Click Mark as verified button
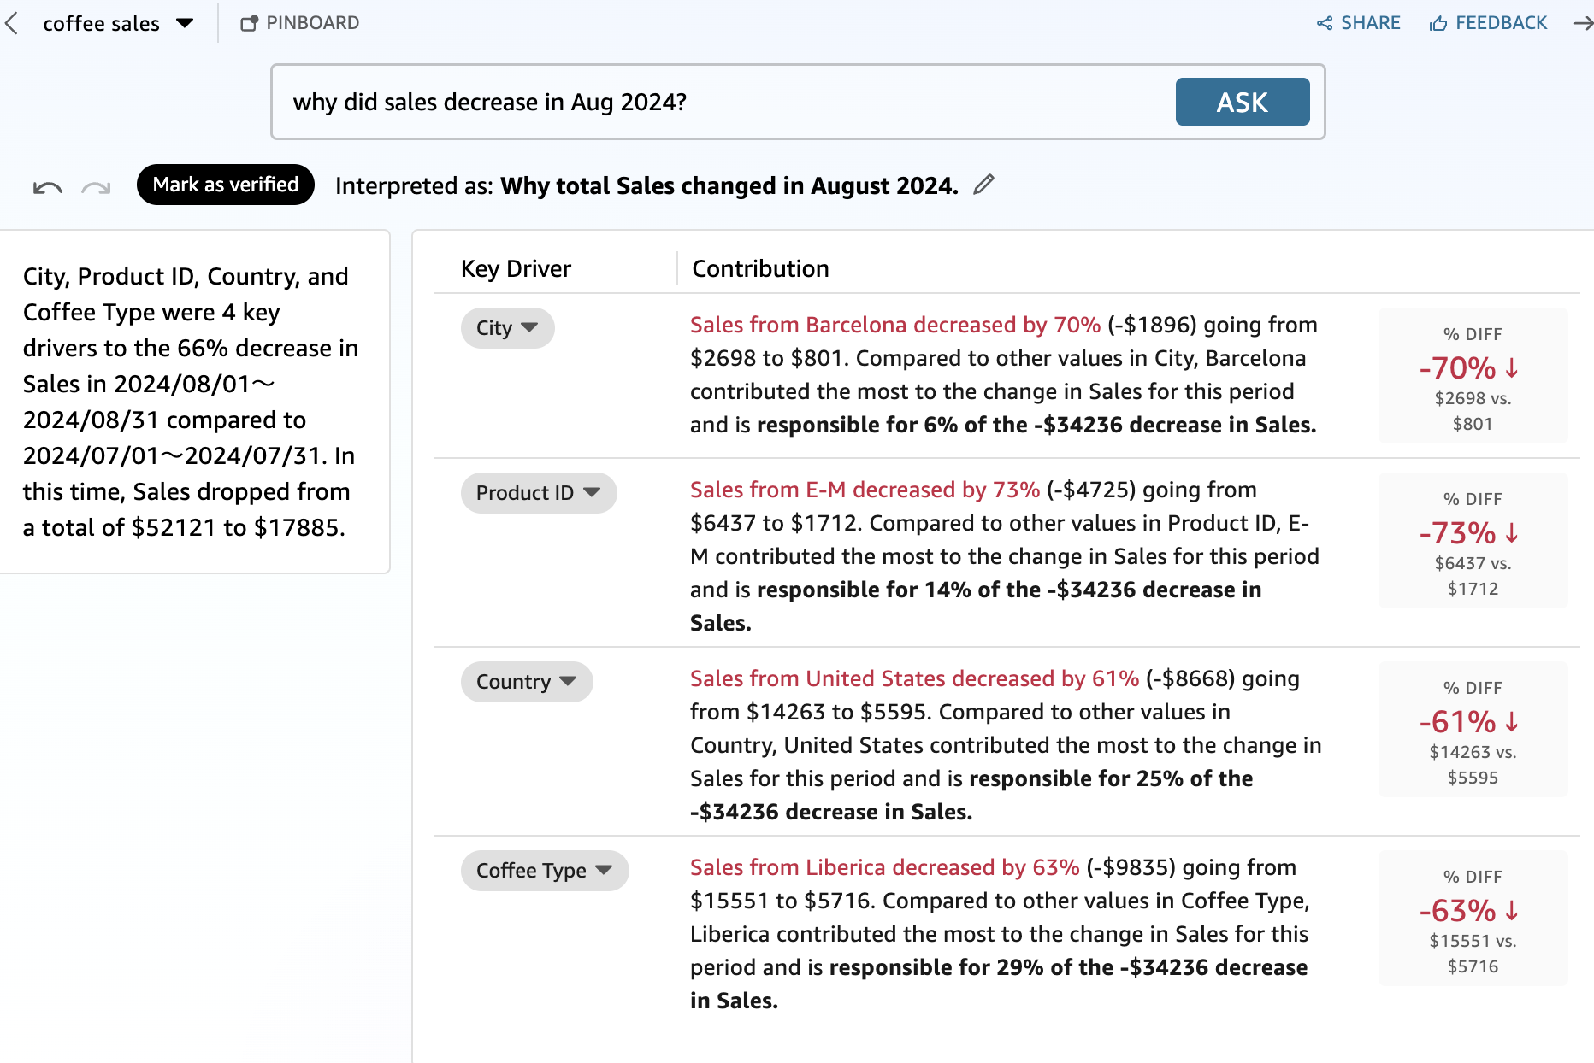The image size is (1594, 1063). pos(226,185)
